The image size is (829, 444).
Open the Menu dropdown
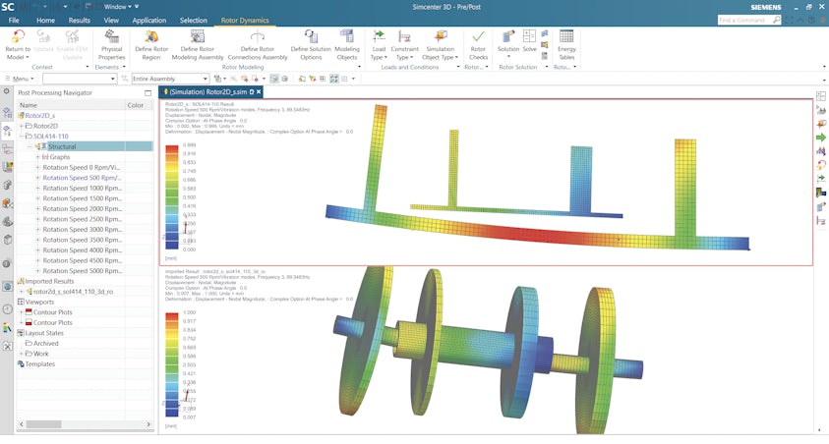(20, 79)
